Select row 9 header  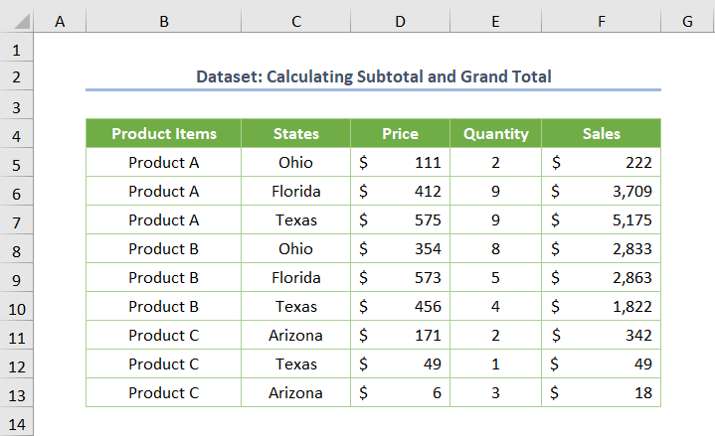click(x=17, y=278)
